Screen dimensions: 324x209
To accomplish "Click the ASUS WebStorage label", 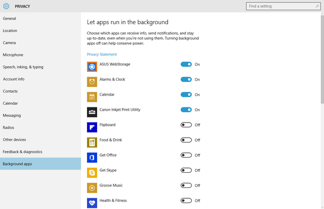I will click(x=115, y=64).
